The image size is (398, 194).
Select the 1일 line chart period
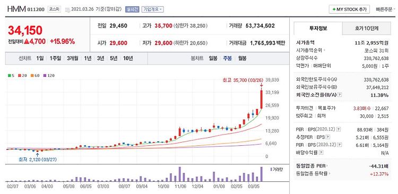click(x=40, y=58)
